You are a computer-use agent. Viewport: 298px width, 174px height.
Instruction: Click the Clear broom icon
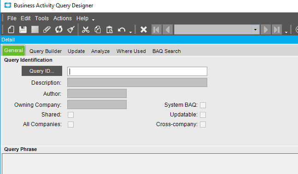[70, 29]
